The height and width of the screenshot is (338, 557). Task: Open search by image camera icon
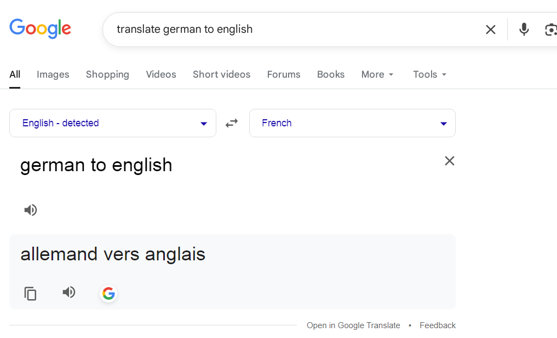click(x=550, y=30)
